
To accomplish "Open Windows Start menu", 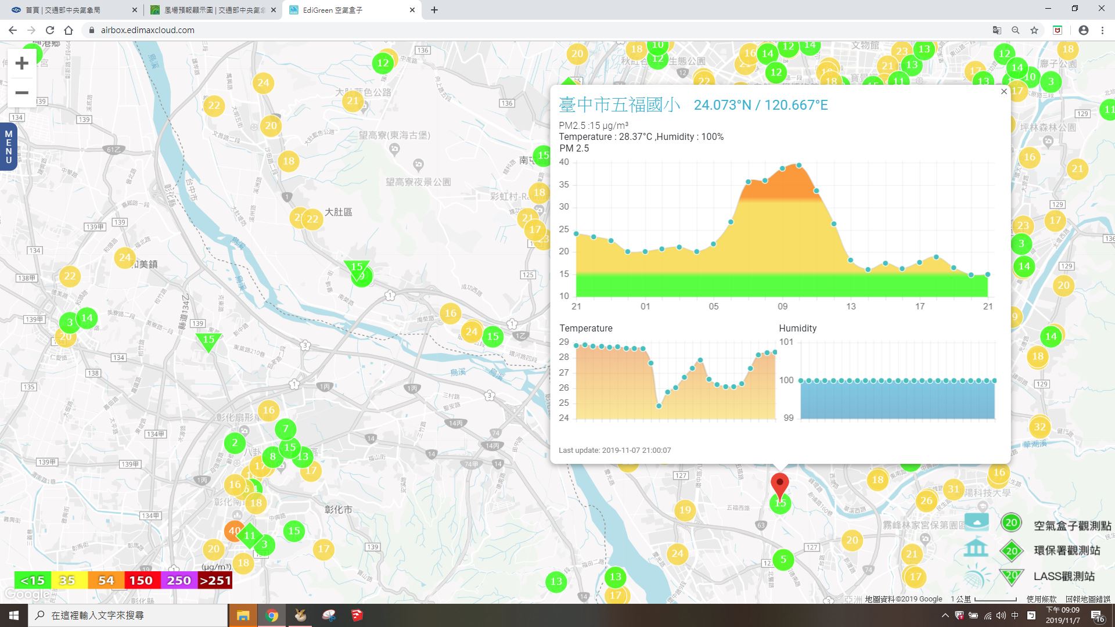I will 14,615.
